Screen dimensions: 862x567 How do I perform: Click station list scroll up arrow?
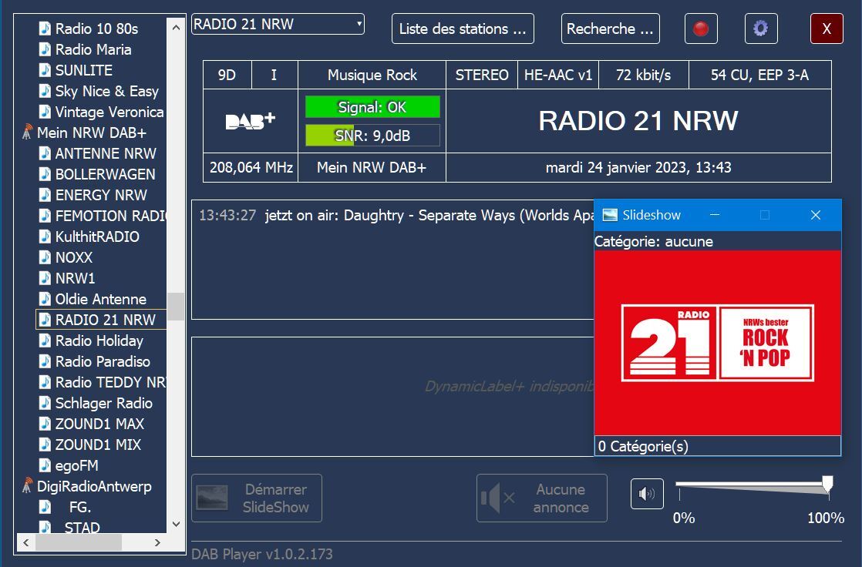point(176,28)
